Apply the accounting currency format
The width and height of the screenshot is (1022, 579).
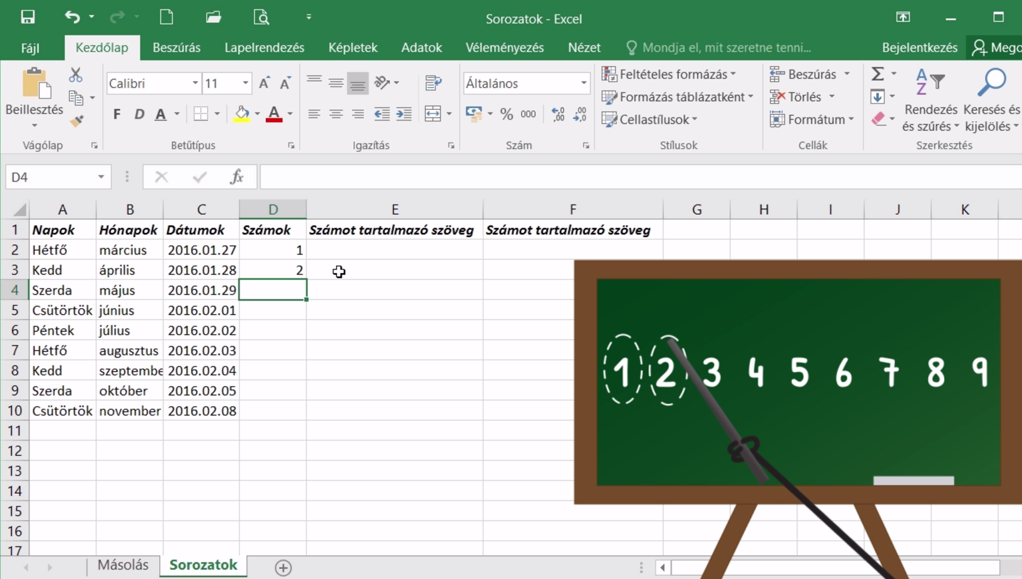click(x=474, y=114)
